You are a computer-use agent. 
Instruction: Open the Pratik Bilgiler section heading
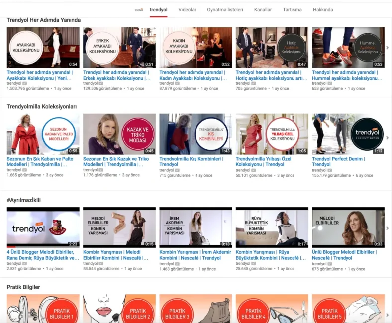point(23,287)
